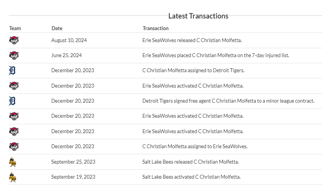The image size is (322, 186).
Task: Click the SeaWolves logo in the June 25, 2024 row
Action: pyautogui.click(x=14, y=55)
